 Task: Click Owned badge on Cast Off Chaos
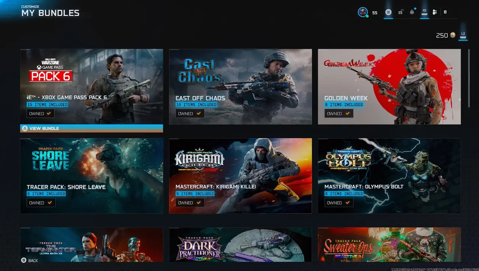[x=190, y=113]
